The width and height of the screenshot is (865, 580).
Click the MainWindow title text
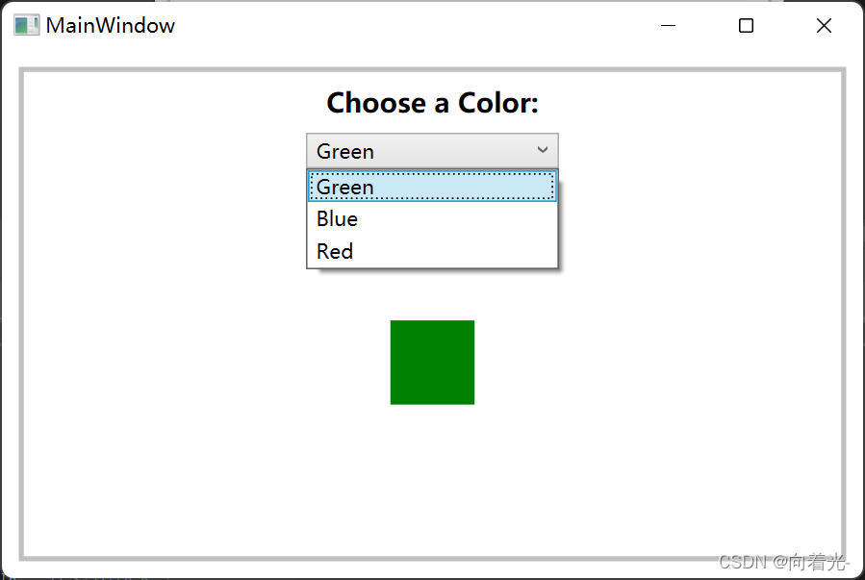pyautogui.click(x=111, y=25)
